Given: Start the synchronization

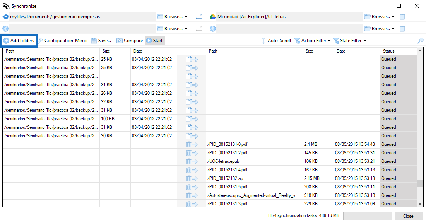Looking at the screenshot, I should click(x=155, y=41).
